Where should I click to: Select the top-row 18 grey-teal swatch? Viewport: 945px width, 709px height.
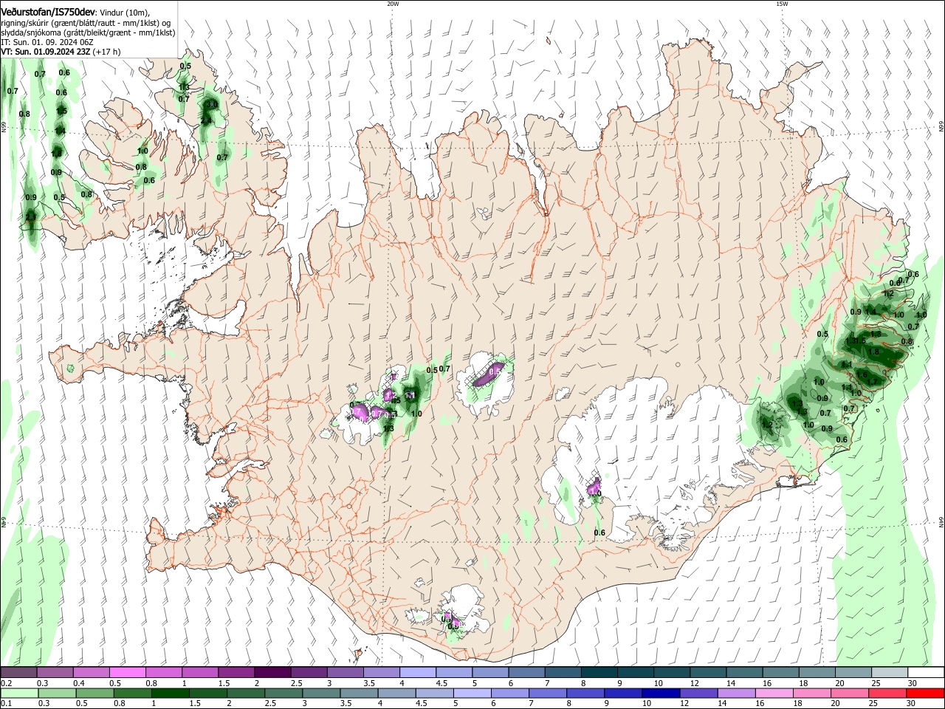[x=817, y=672]
